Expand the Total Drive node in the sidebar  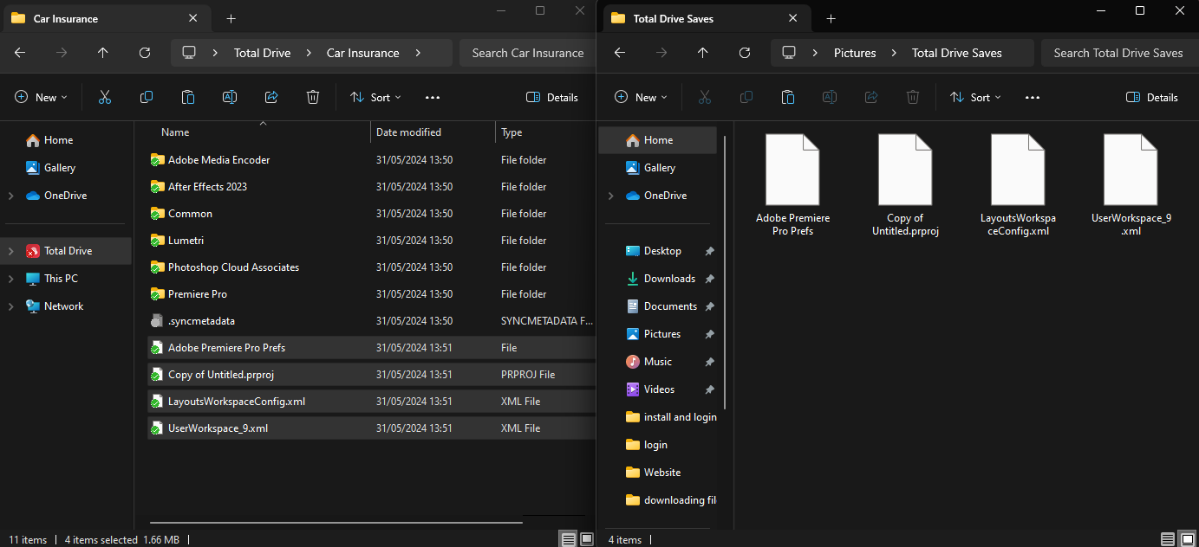[x=10, y=251]
